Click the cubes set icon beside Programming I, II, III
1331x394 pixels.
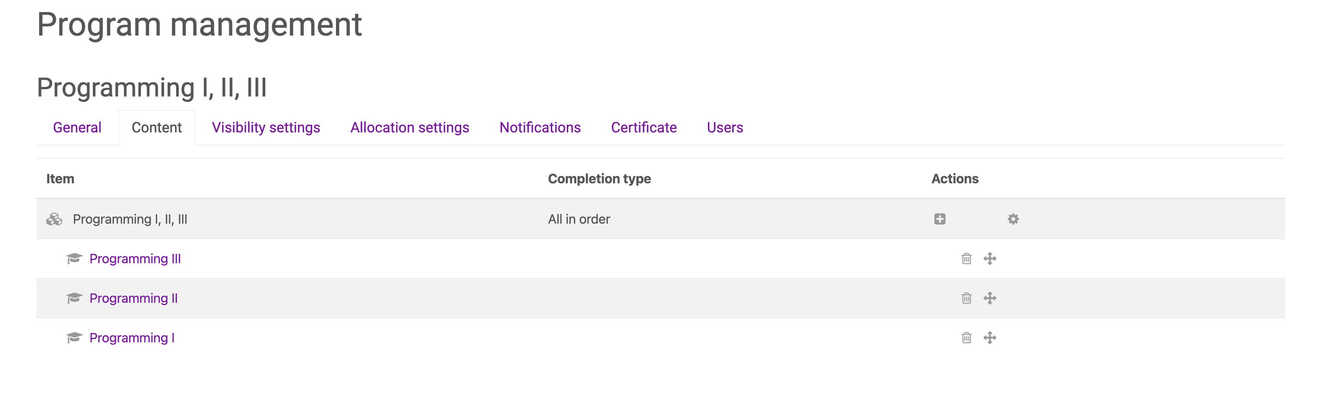54,219
